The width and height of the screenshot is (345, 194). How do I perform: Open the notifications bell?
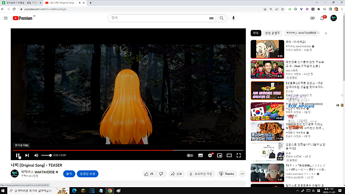pos(322,18)
